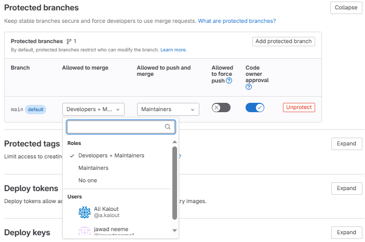Viewport: 365px width, 242px height.
Task: Open What are protected branches link
Action: click(237, 21)
